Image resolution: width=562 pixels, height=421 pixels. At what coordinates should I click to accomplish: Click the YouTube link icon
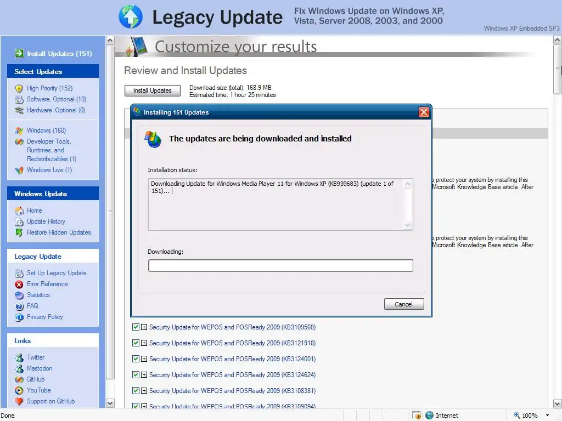[x=19, y=390]
